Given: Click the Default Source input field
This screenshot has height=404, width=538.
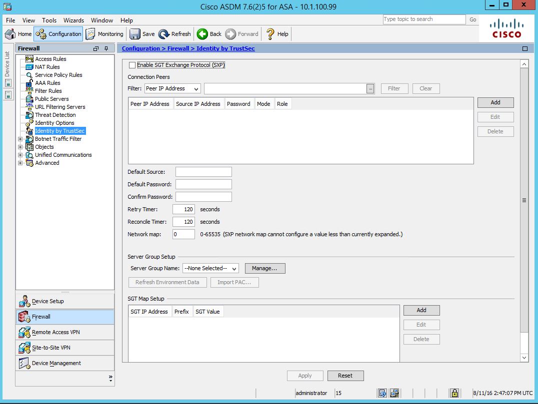Looking at the screenshot, I should coord(204,172).
